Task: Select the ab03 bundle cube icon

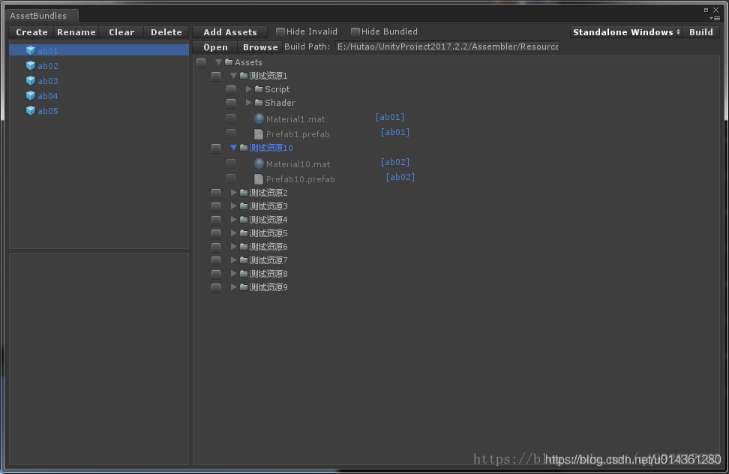Action: click(x=31, y=80)
